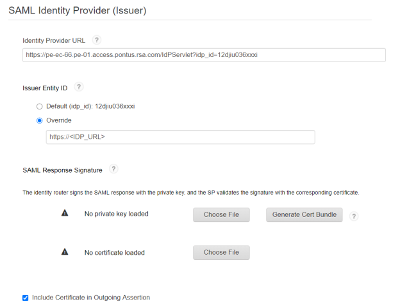
Task: Select the Default (idp_id) radio button
Action: click(x=40, y=106)
